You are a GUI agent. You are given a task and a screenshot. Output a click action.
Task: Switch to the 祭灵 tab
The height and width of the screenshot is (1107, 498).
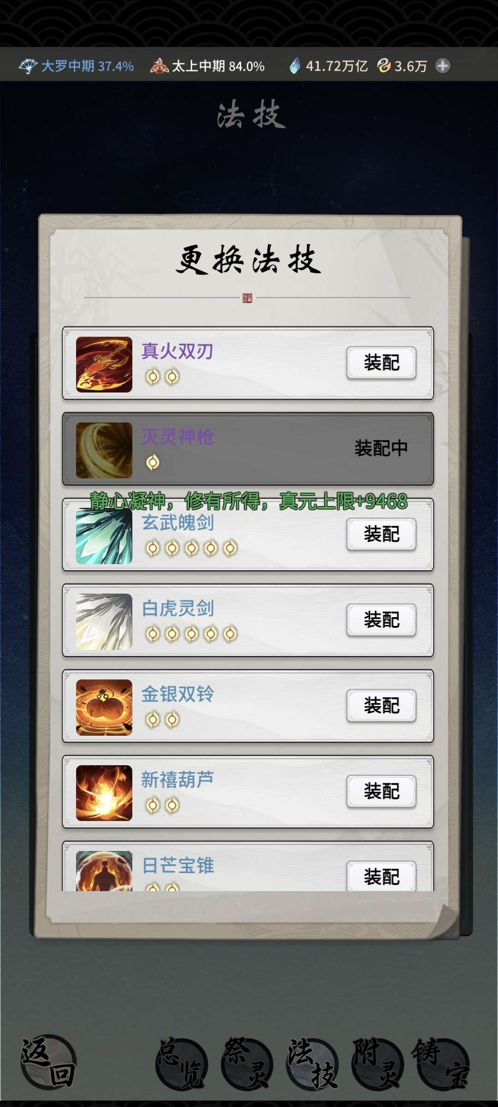click(x=247, y=1064)
